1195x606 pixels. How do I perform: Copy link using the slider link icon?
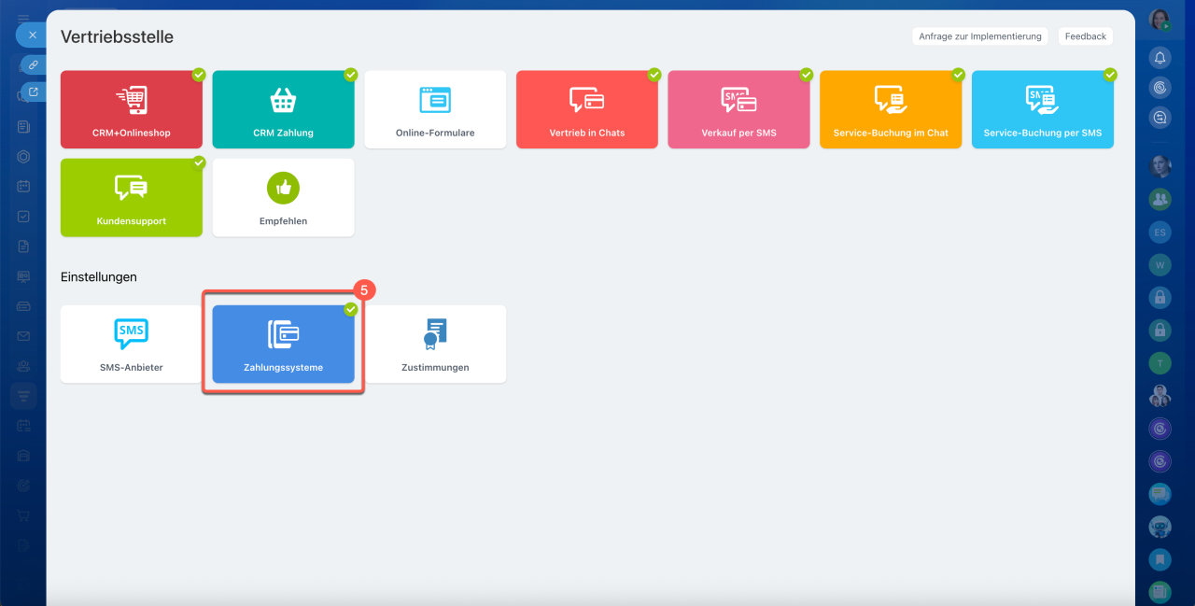coord(33,65)
